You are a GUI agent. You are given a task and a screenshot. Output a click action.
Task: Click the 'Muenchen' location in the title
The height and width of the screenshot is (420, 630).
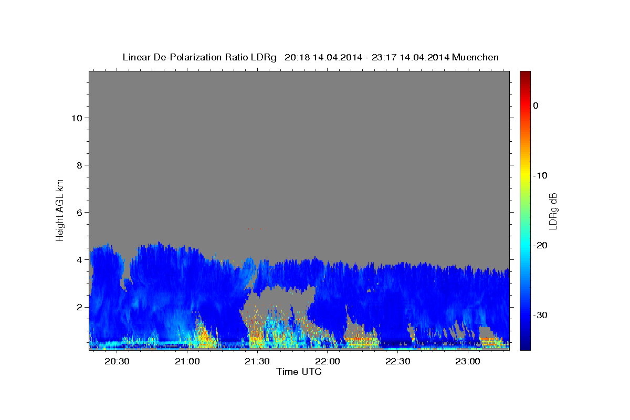(x=477, y=57)
